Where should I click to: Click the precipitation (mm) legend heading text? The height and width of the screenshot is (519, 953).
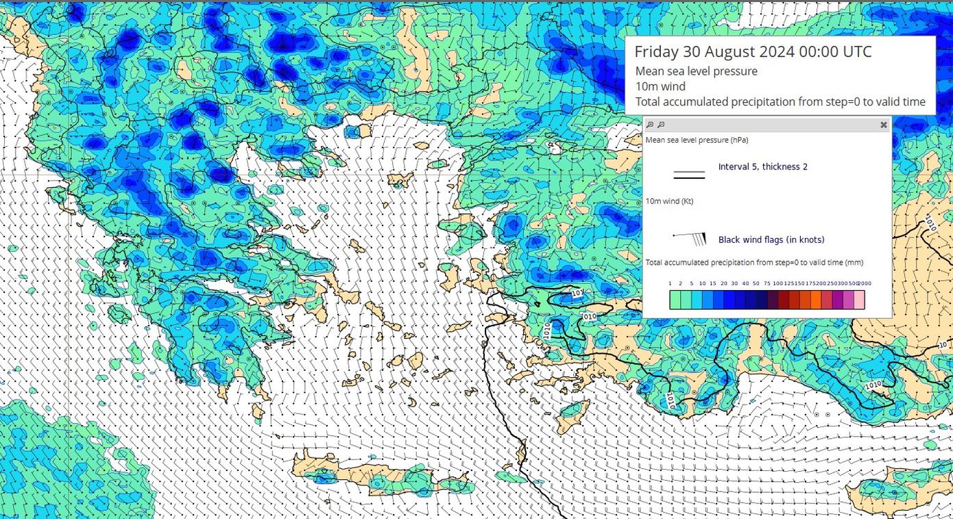[754, 263]
